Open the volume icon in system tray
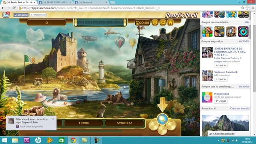 click(237, 140)
